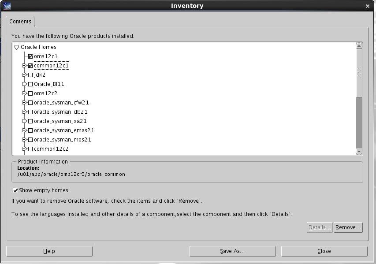
Task: Click the Save As... button
Action: click(232, 251)
